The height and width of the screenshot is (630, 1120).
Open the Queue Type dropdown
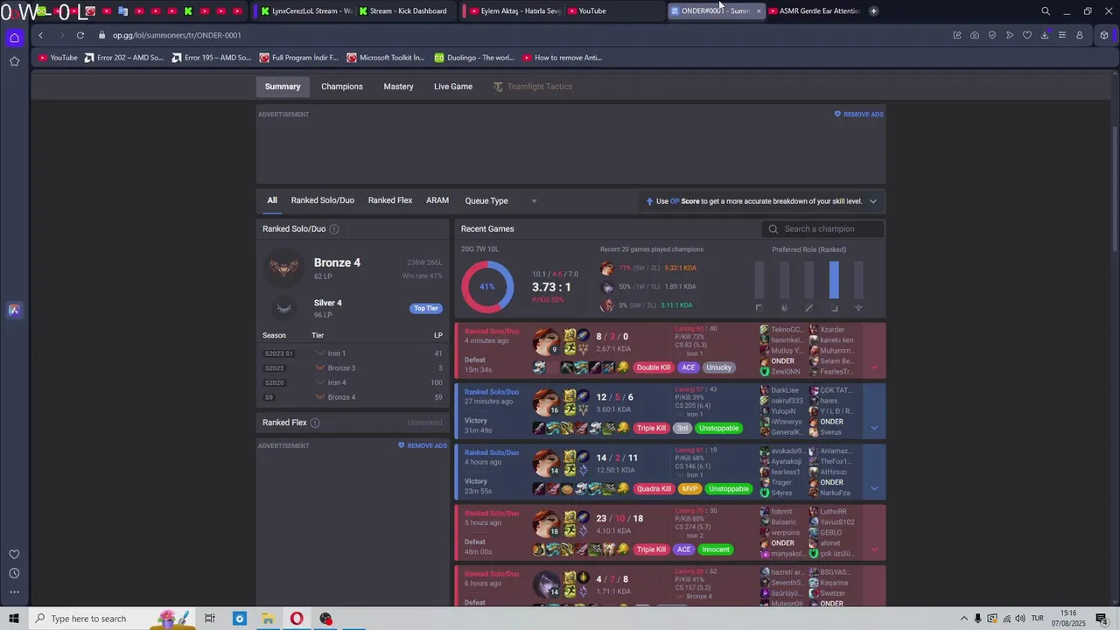click(501, 201)
